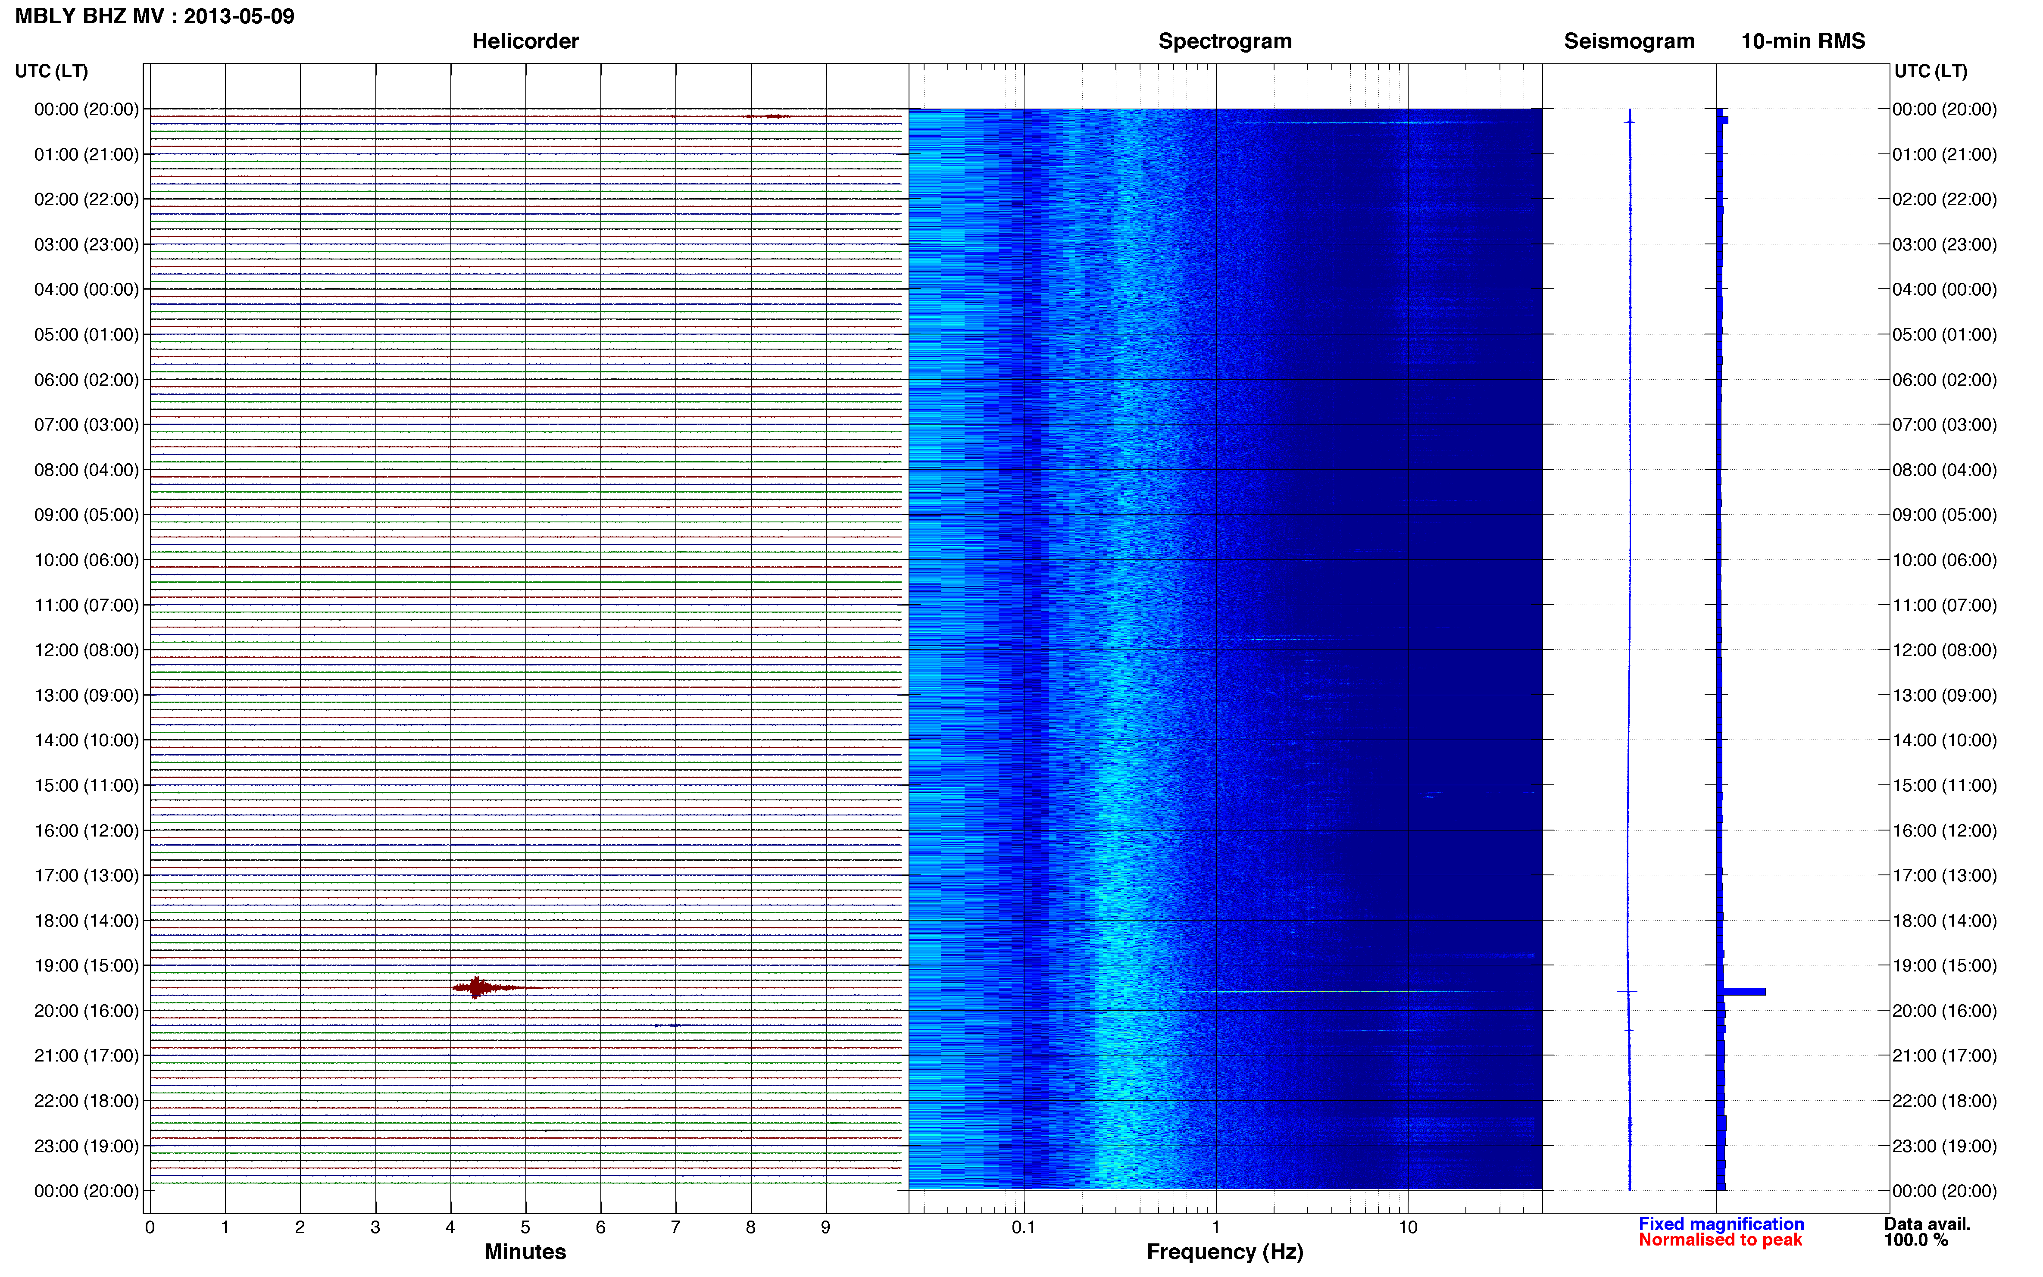Click the right-axis label '12:00 (08:00)'
The width and height of the screenshot is (2043, 1277).
coord(1944,650)
